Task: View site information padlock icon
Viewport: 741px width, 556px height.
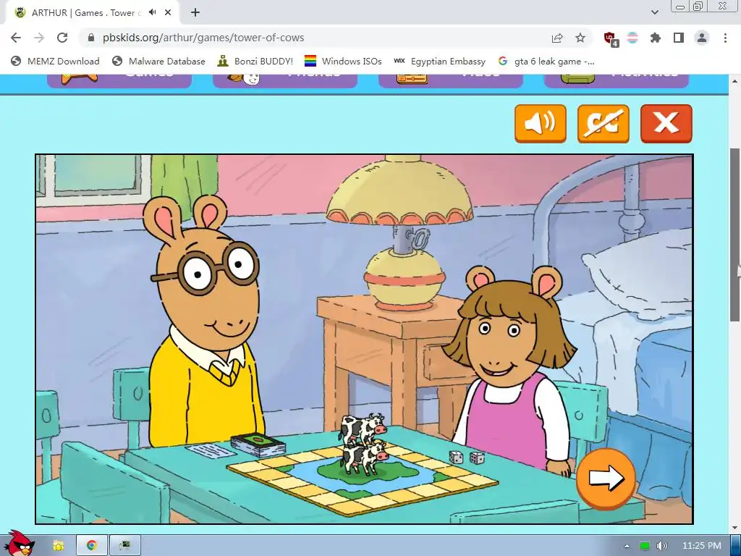Action: coord(91,38)
